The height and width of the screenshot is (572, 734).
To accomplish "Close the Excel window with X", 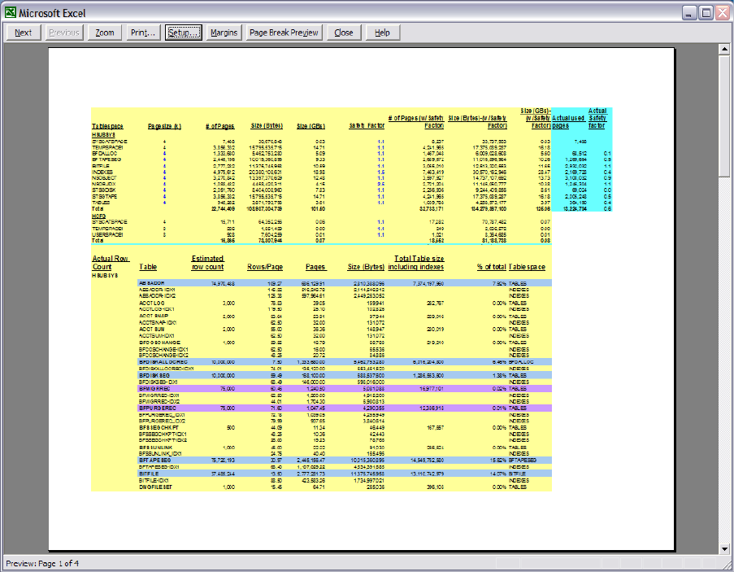I will tap(723, 13).
